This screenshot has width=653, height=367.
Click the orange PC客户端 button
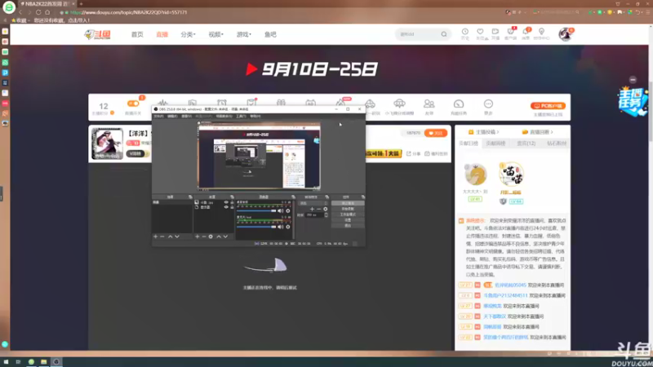(x=548, y=106)
